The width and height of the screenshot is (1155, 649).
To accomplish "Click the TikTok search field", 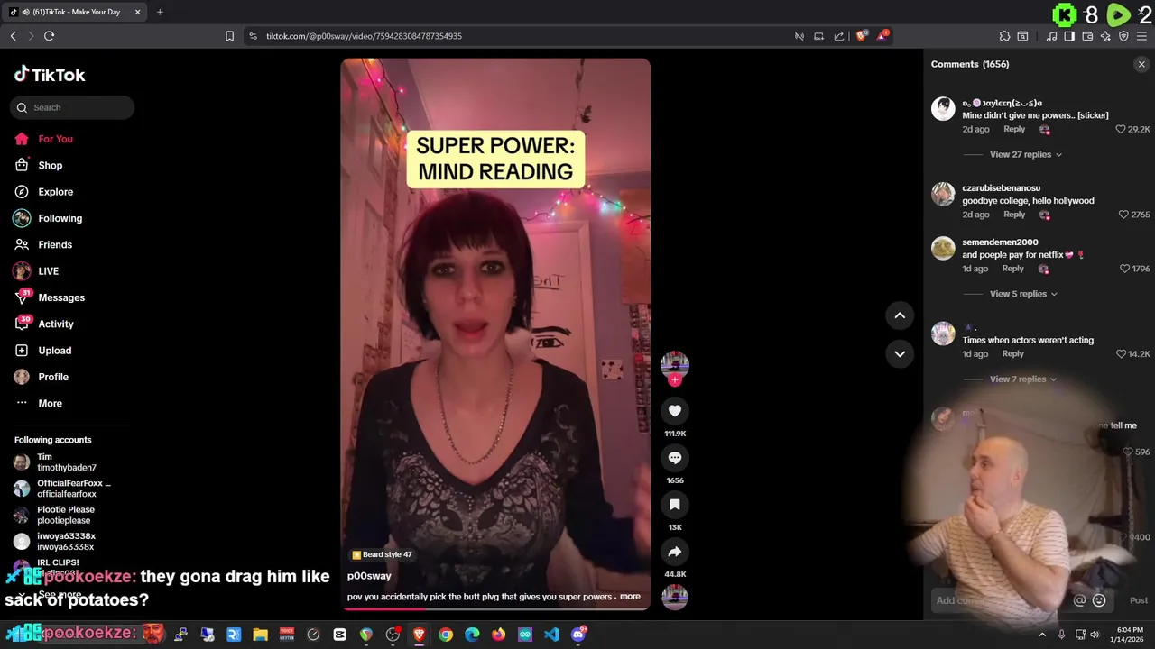I will [72, 107].
